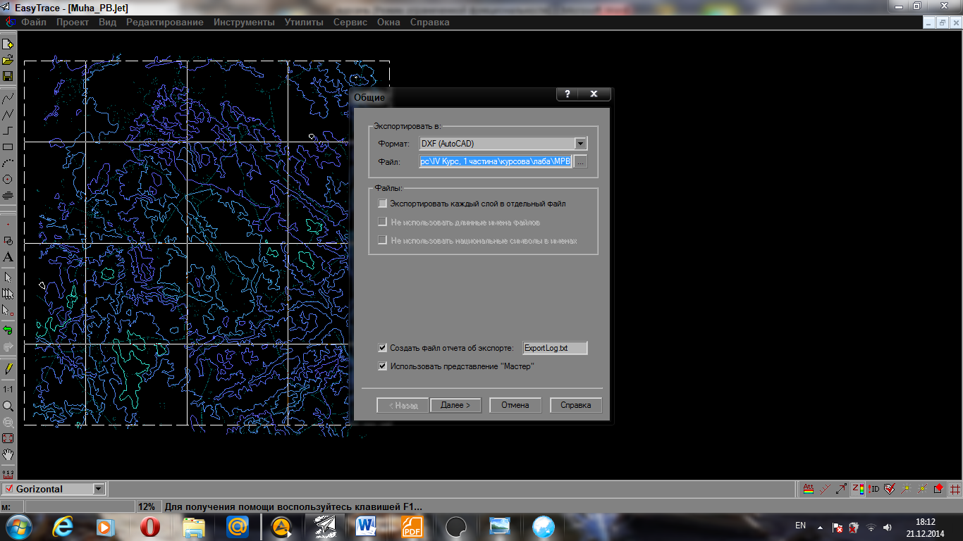Viewport: 963px width, 541px height.
Task: Select the text tool letter A
Action: coord(8,257)
